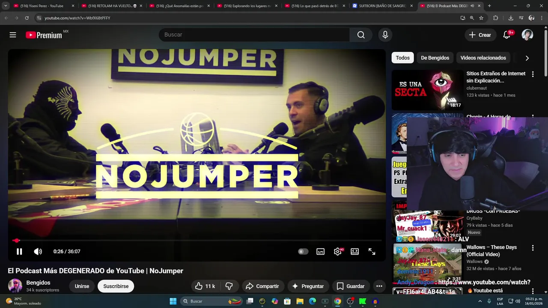
Task: Share the video with Compartir
Action: coord(262,286)
